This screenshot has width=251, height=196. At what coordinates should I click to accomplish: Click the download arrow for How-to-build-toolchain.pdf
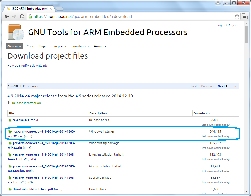(x=10, y=189)
